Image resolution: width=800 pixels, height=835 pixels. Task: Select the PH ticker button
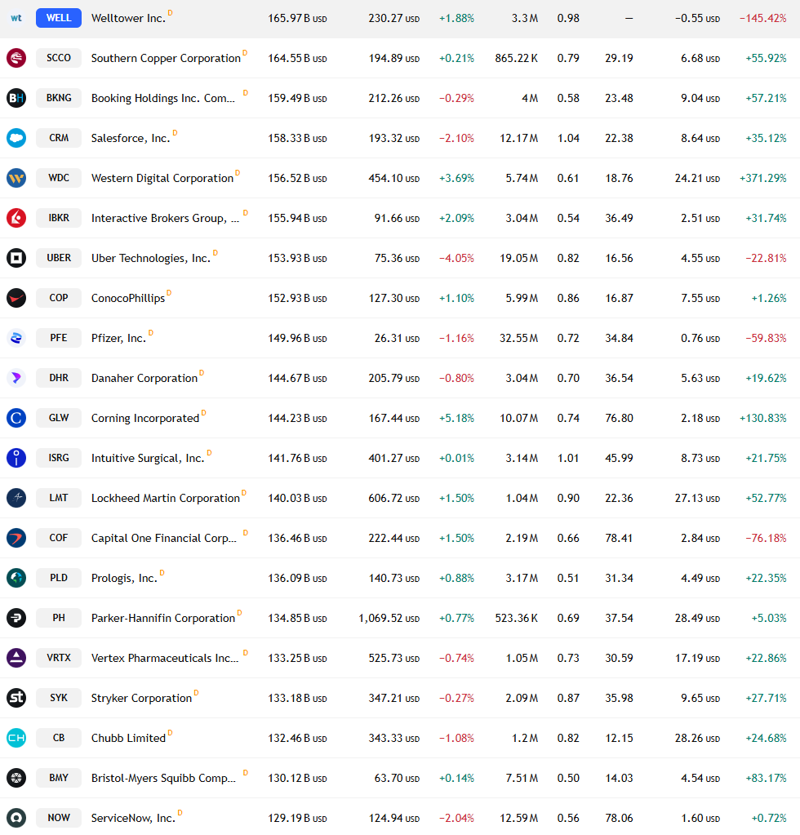(x=59, y=618)
